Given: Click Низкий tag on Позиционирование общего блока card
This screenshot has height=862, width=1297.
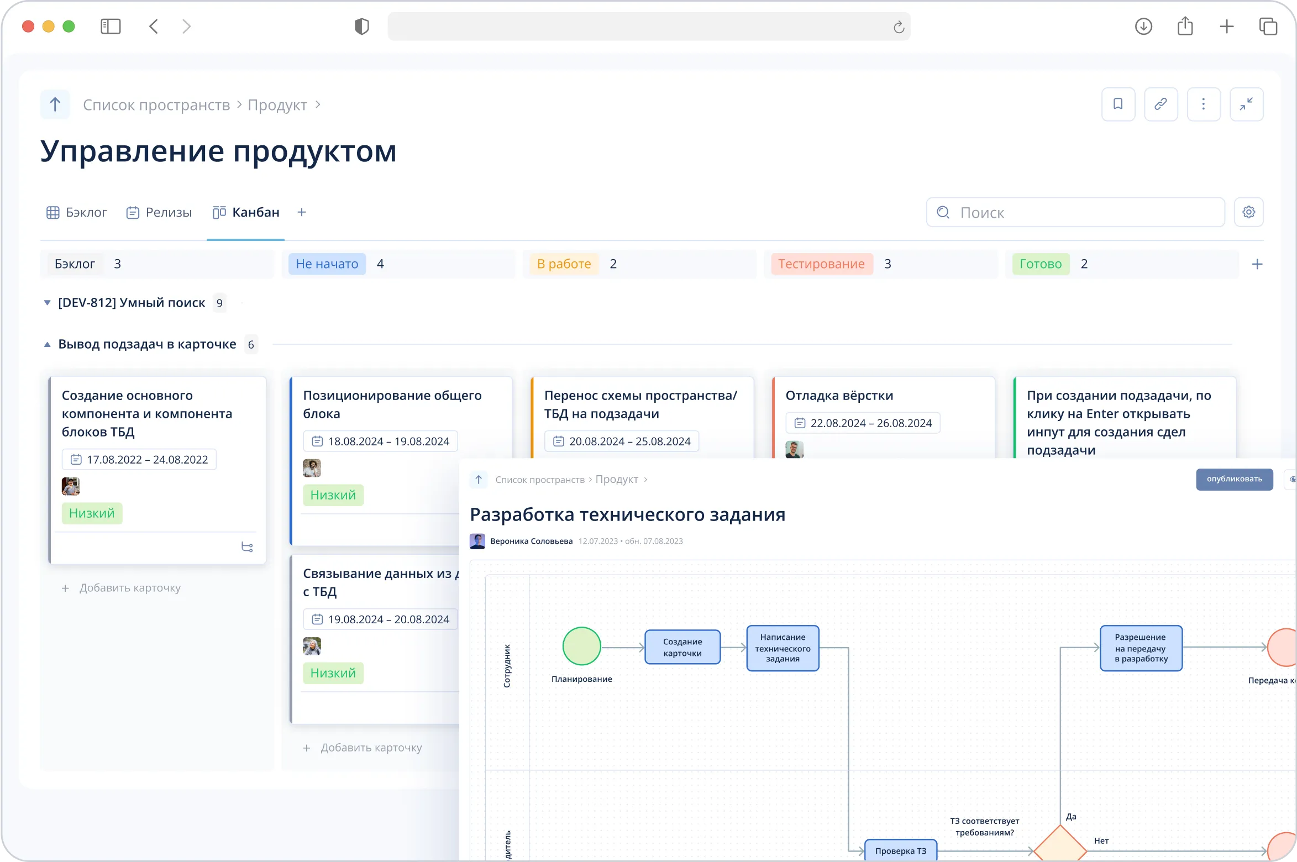Looking at the screenshot, I should click(x=333, y=495).
